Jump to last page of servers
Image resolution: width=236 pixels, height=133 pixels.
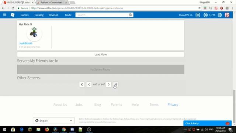115,85
